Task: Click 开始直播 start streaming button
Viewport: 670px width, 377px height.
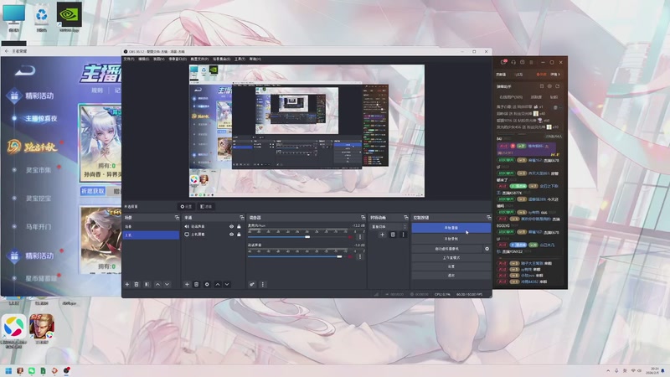Action: point(451,228)
